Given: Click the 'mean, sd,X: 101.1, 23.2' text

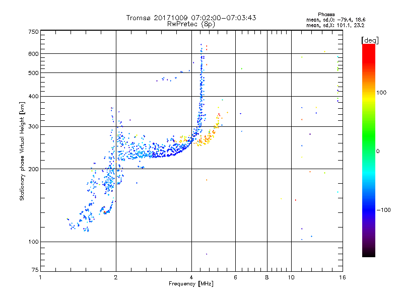Looking at the screenshot, I should coord(335,25).
